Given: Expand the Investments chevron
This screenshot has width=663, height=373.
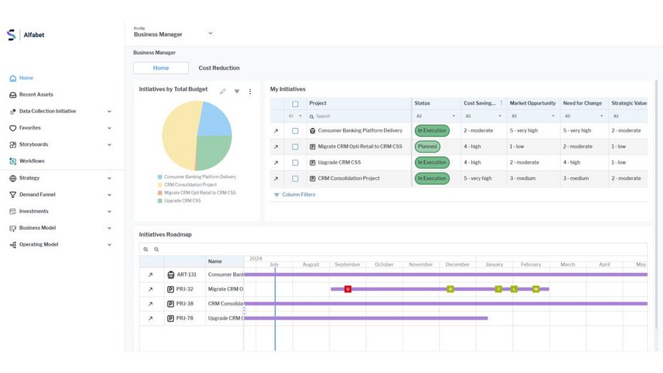Looking at the screenshot, I should coord(109,211).
